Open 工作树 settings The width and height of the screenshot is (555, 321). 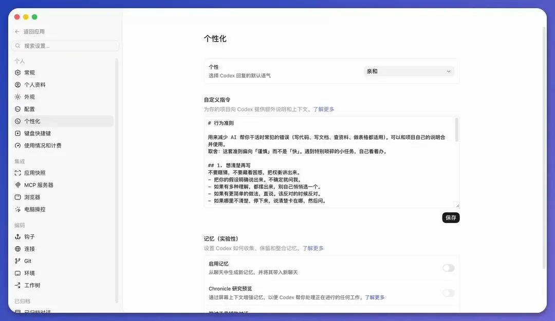pyautogui.click(x=63, y=285)
